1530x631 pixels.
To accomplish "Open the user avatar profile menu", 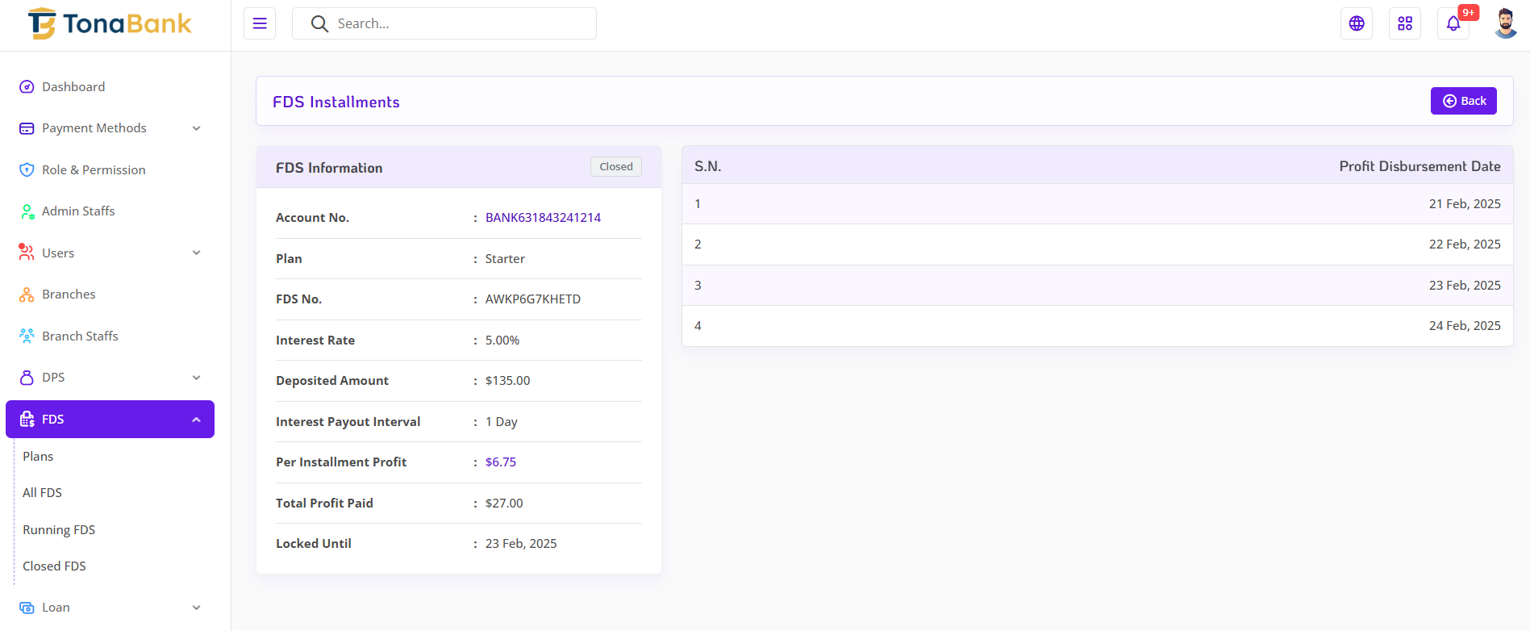I will [x=1505, y=23].
